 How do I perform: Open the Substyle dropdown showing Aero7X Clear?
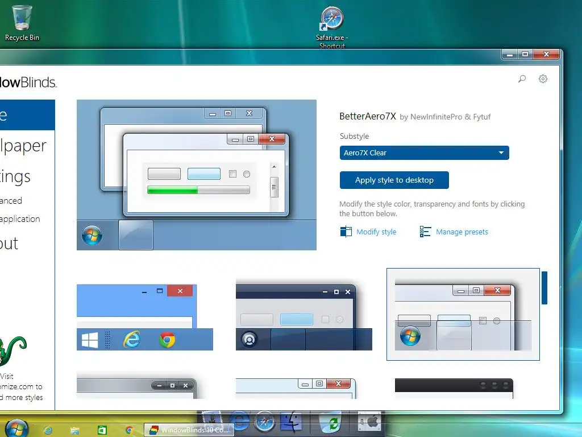(x=424, y=152)
